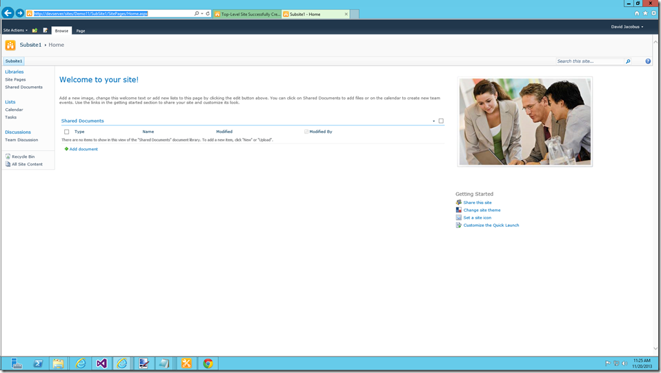661x373 pixels.
Task: Click the volume speaker tray icon
Action: point(624,363)
